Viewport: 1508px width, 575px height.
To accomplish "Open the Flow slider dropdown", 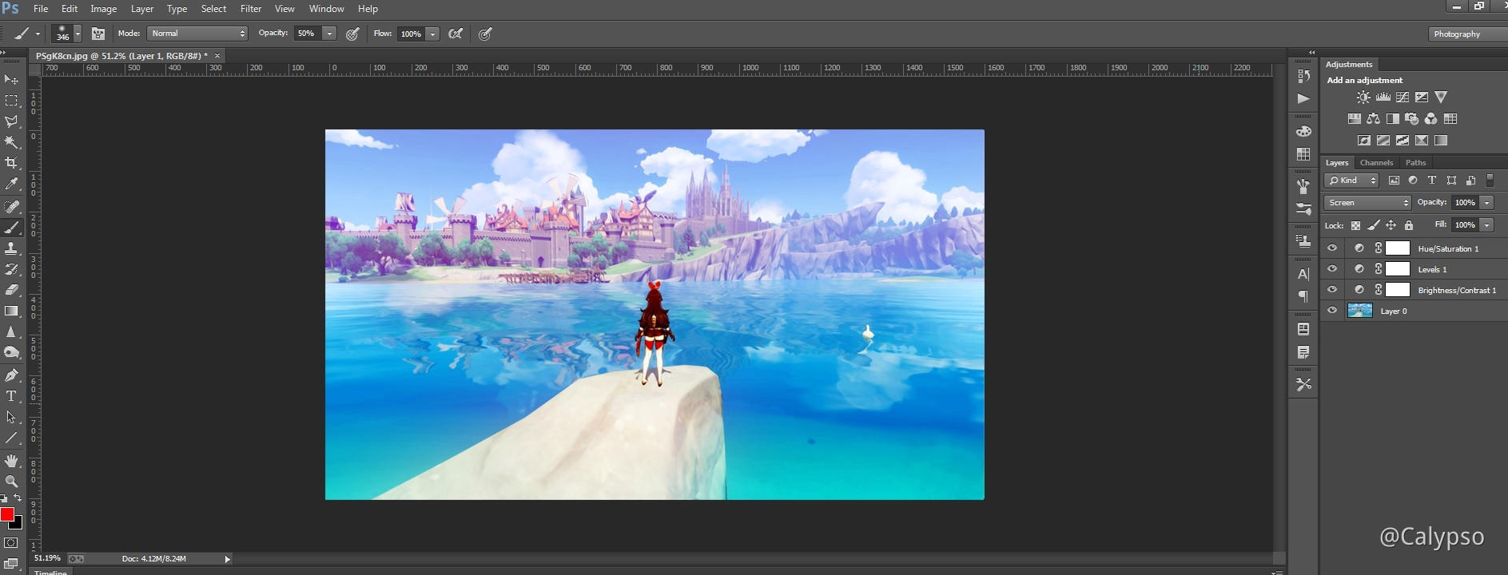I will click(x=432, y=34).
